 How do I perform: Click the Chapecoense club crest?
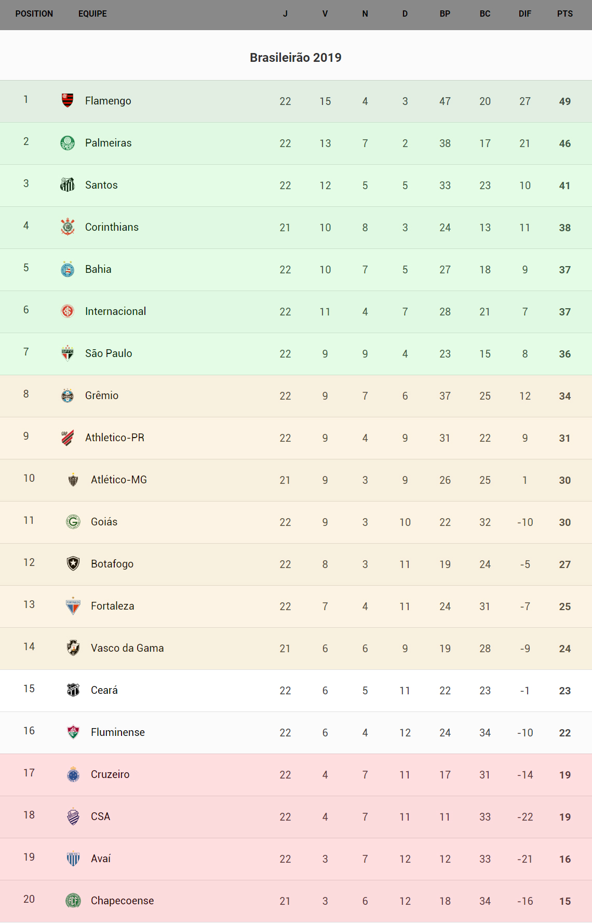pyautogui.click(x=73, y=900)
